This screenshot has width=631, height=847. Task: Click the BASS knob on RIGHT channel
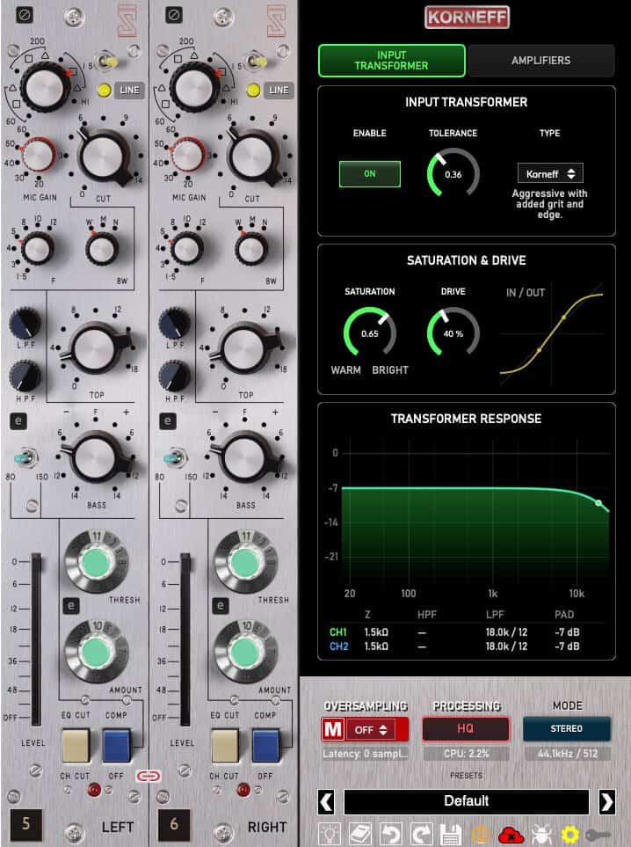coord(244,458)
